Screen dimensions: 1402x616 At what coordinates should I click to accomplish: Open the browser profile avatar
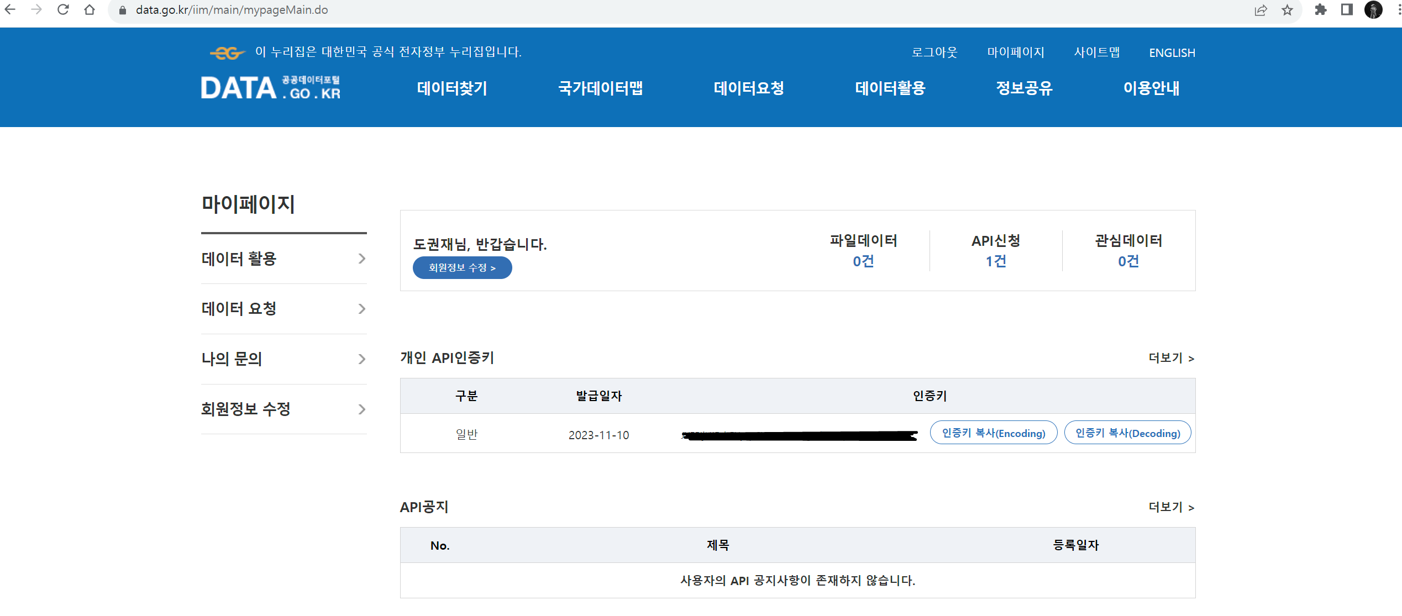tap(1373, 10)
